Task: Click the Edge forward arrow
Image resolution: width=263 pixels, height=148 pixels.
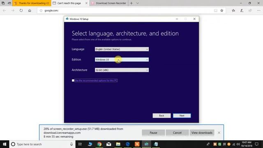Action: pyautogui.click(x=13, y=10)
